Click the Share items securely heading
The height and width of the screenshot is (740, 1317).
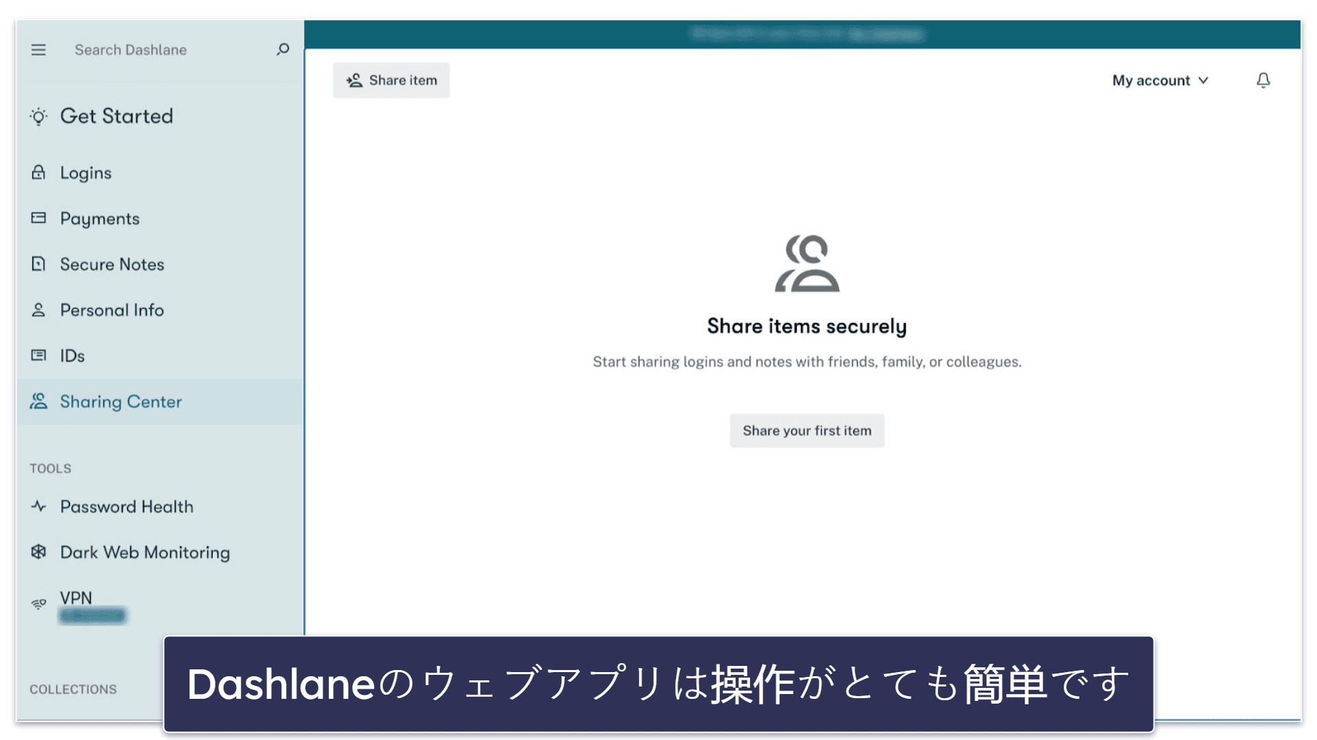pos(807,326)
